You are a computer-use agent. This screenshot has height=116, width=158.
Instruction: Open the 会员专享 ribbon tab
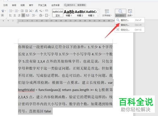click(x=56, y=5)
